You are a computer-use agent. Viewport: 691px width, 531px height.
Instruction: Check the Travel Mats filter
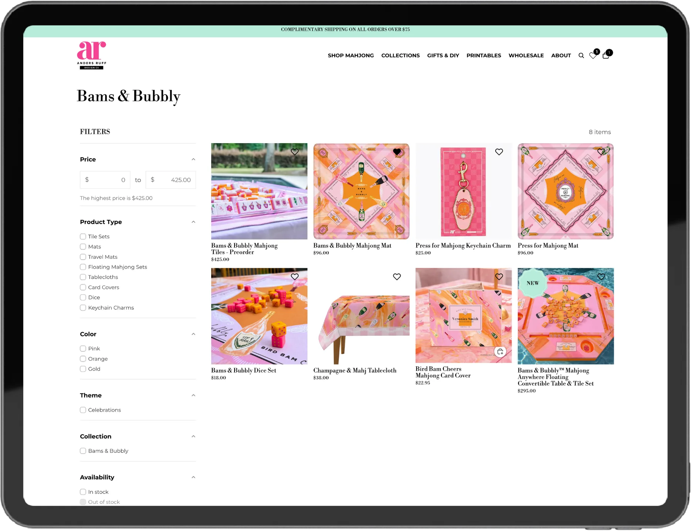(83, 257)
